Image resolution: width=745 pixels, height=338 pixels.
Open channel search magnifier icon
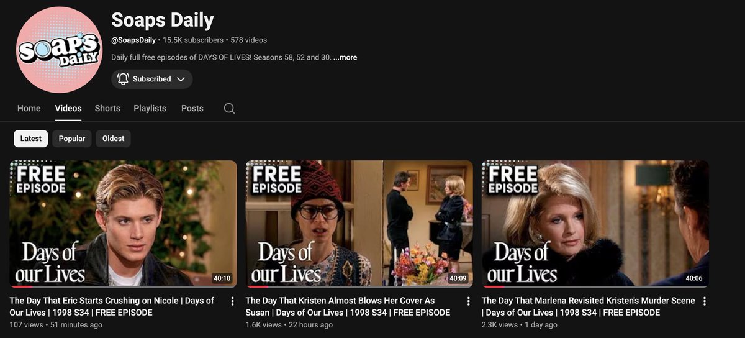click(229, 108)
